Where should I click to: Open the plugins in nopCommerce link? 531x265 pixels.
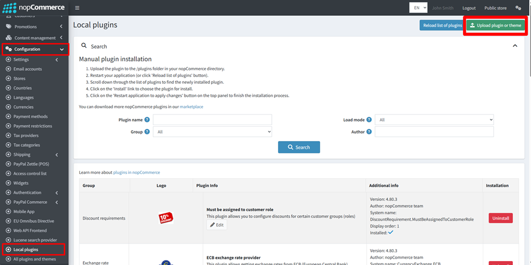(x=137, y=172)
